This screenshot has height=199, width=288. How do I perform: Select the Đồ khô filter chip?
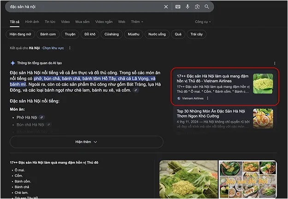(90, 34)
